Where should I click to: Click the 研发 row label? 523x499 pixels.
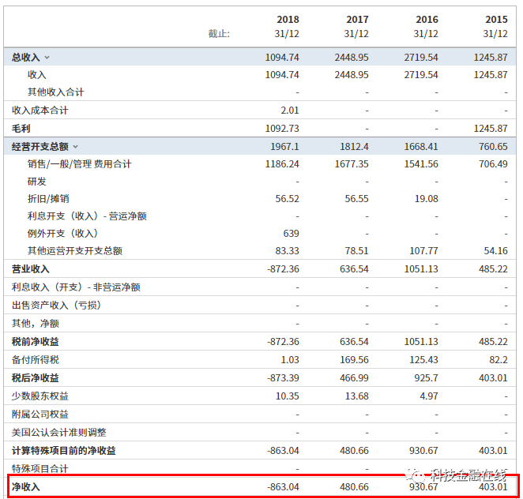[x=36, y=182]
